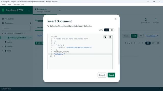The width and height of the screenshot is (163, 91).
Task: Click the 2 Documents count stat
Action: (146, 21)
